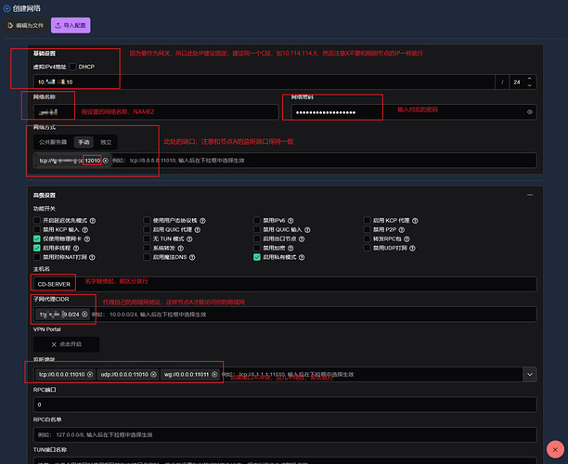The height and width of the screenshot is (464, 568).
Task: Open help icon beside 开启延迟优先模式
Action: coord(93,221)
